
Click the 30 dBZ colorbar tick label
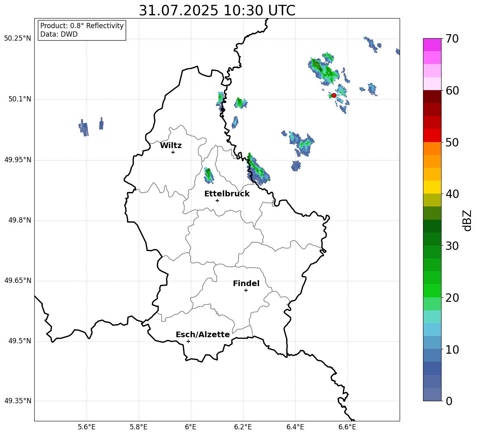452,246
